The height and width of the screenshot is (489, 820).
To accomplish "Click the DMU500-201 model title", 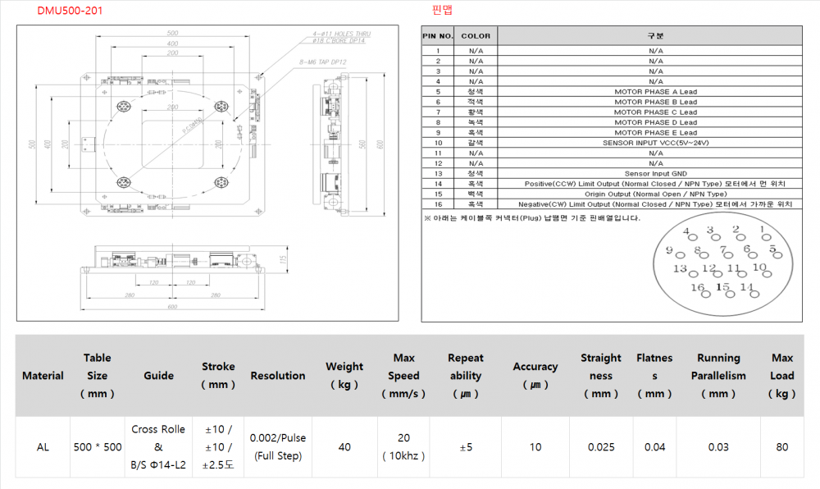I will click(71, 11).
